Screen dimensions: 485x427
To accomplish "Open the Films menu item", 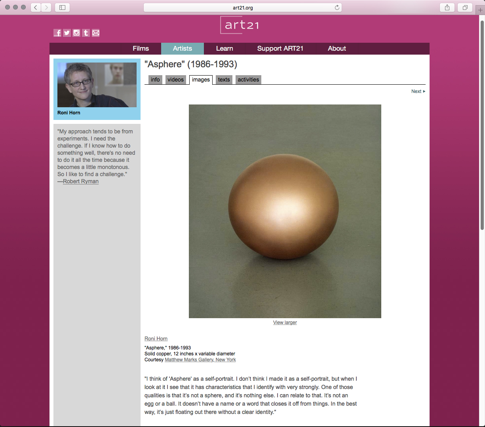I will pos(141,48).
